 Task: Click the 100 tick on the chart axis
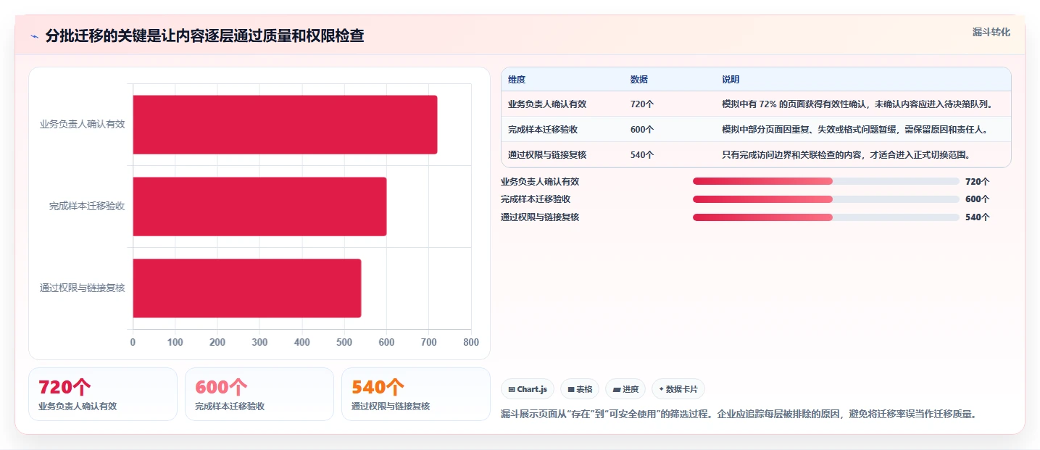click(x=175, y=343)
